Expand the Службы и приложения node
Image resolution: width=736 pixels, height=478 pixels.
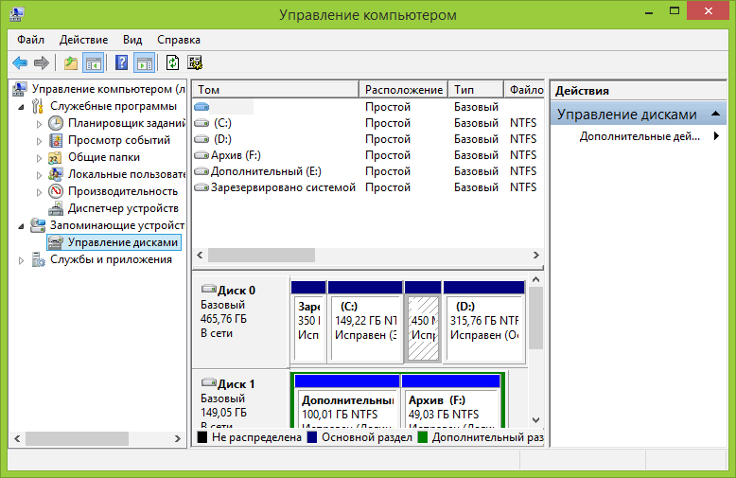[x=22, y=260]
